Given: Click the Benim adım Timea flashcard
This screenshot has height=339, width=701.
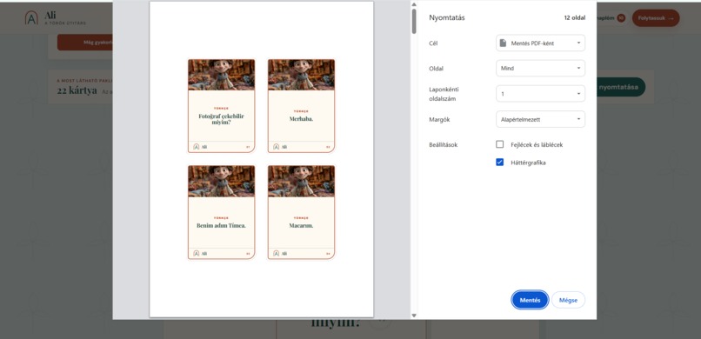Looking at the screenshot, I should click(221, 212).
